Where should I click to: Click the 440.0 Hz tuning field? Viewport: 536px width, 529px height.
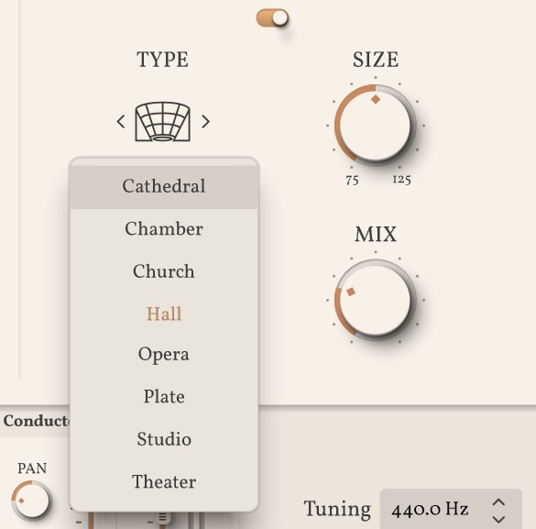coord(451,509)
